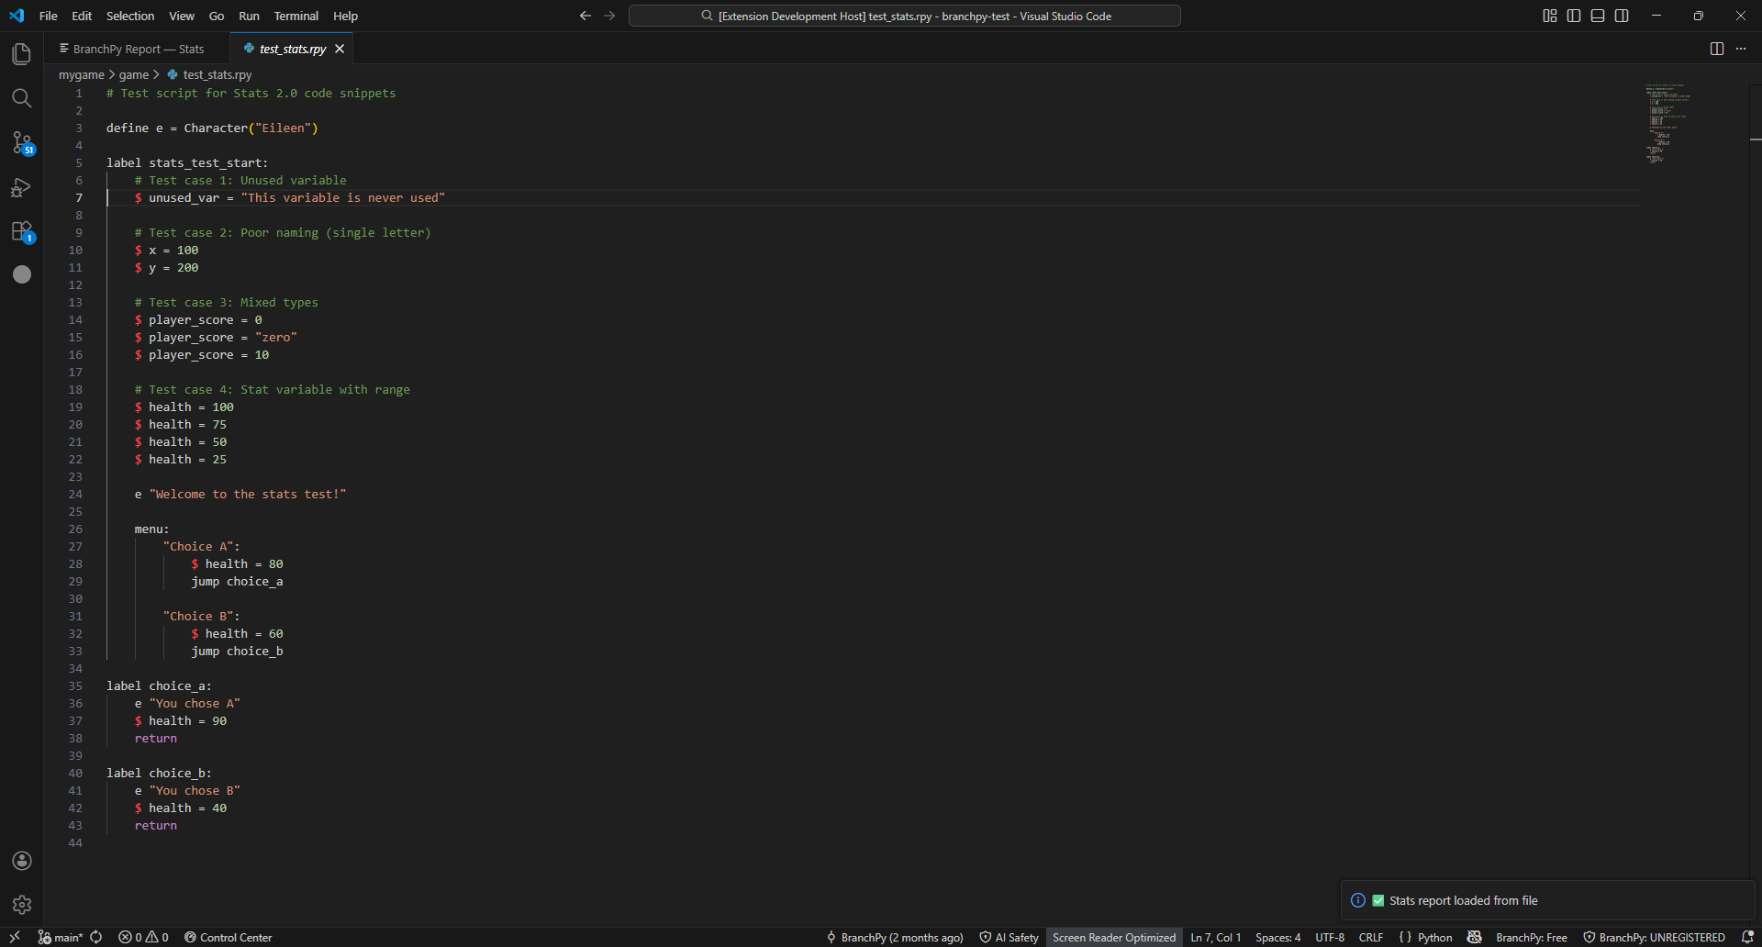
Task: Toggle the secondary side bar
Action: point(1622,15)
